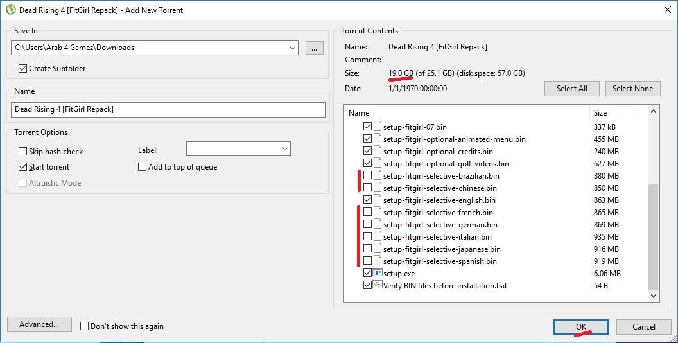Viewport: 678px width, 343px height.
Task: Click the setup.exe file icon
Action: pos(378,274)
